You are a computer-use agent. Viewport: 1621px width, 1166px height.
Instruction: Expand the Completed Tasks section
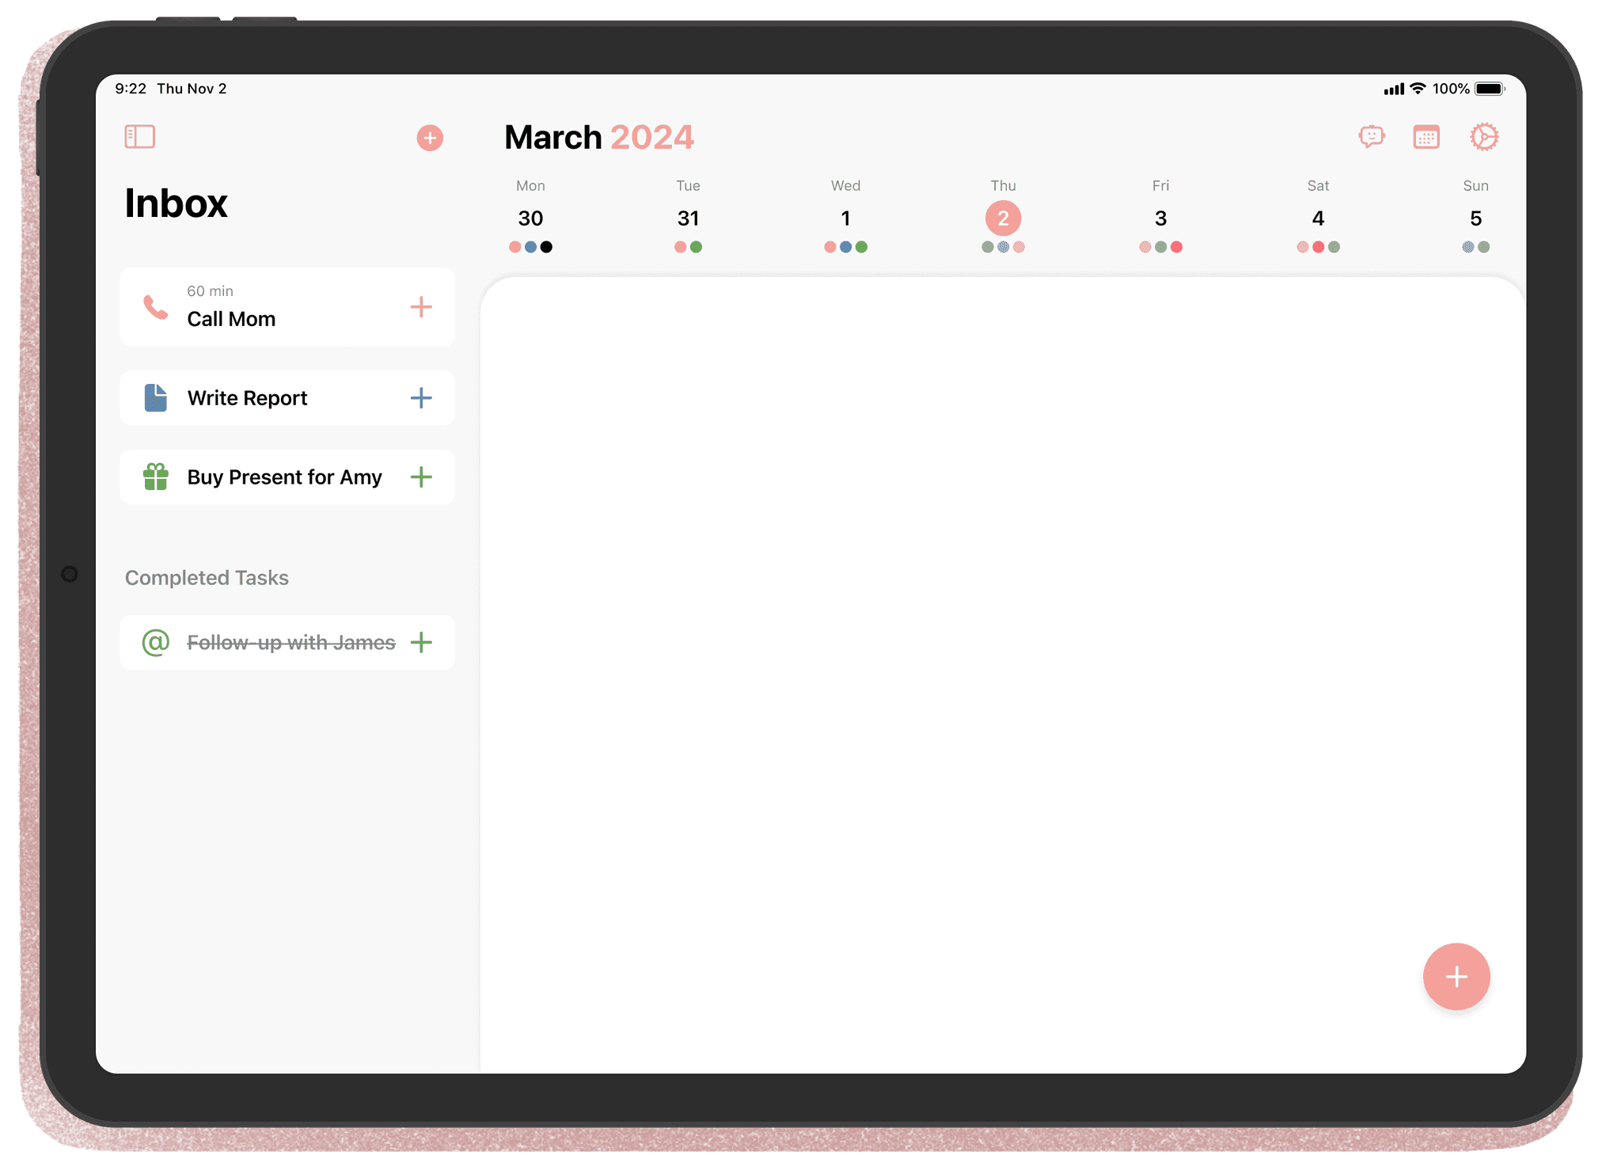(206, 578)
